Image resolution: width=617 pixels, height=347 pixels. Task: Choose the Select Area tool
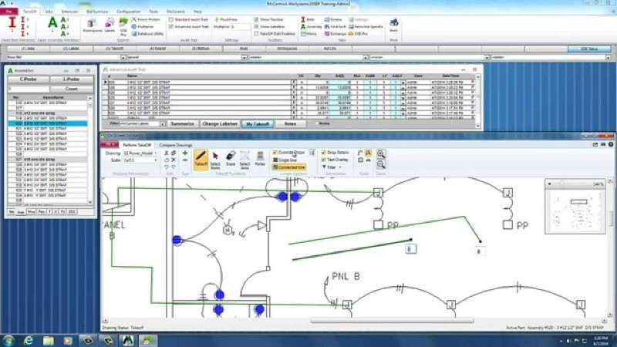coord(244,159)
